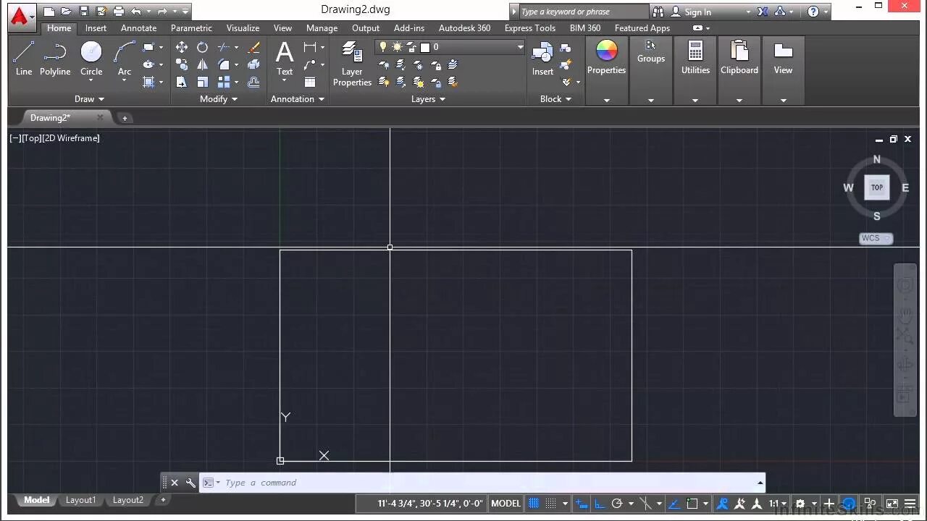The image size is (927, 521).
Task: Click the Offset tool icon
Action: coord(253,82)
